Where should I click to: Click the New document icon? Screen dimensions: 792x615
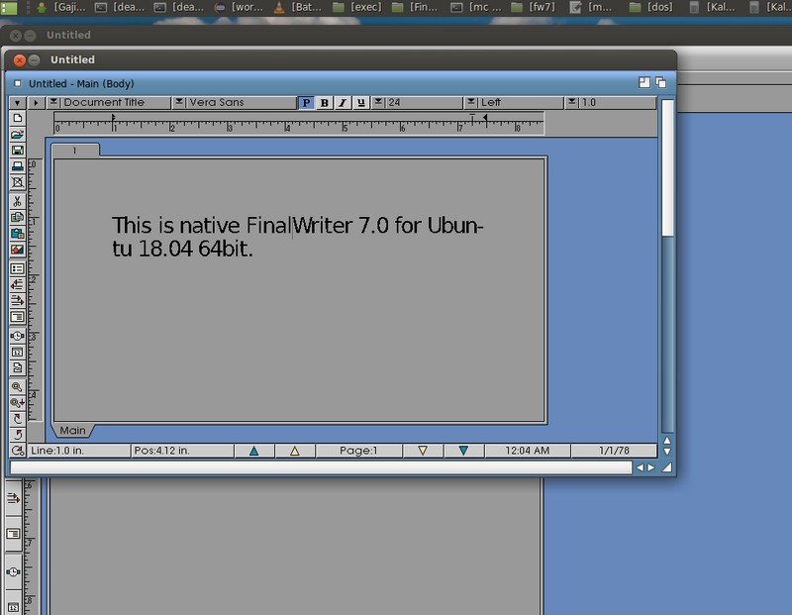(17, 118)
